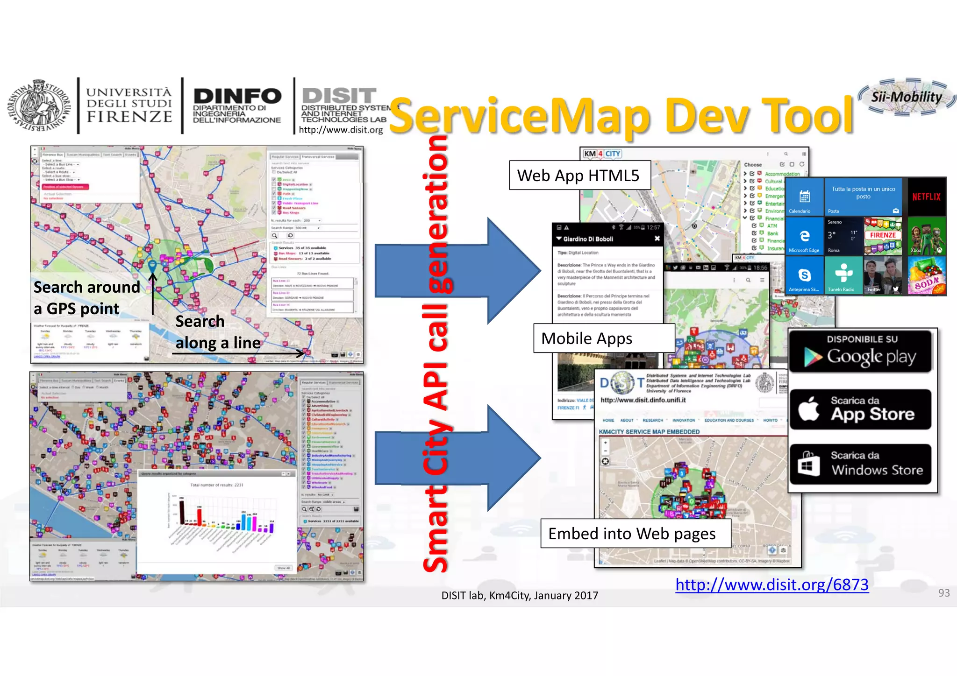Screen dimensions: 957x676
Task: Click the Google play download badge
Action: click(x=861, y=351)
